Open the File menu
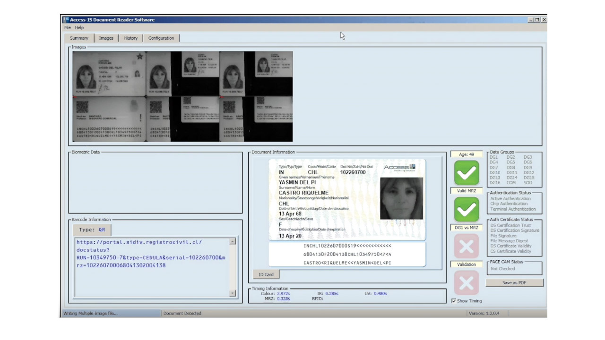Screen dimensions: 605x340 [x=67, y=27]
